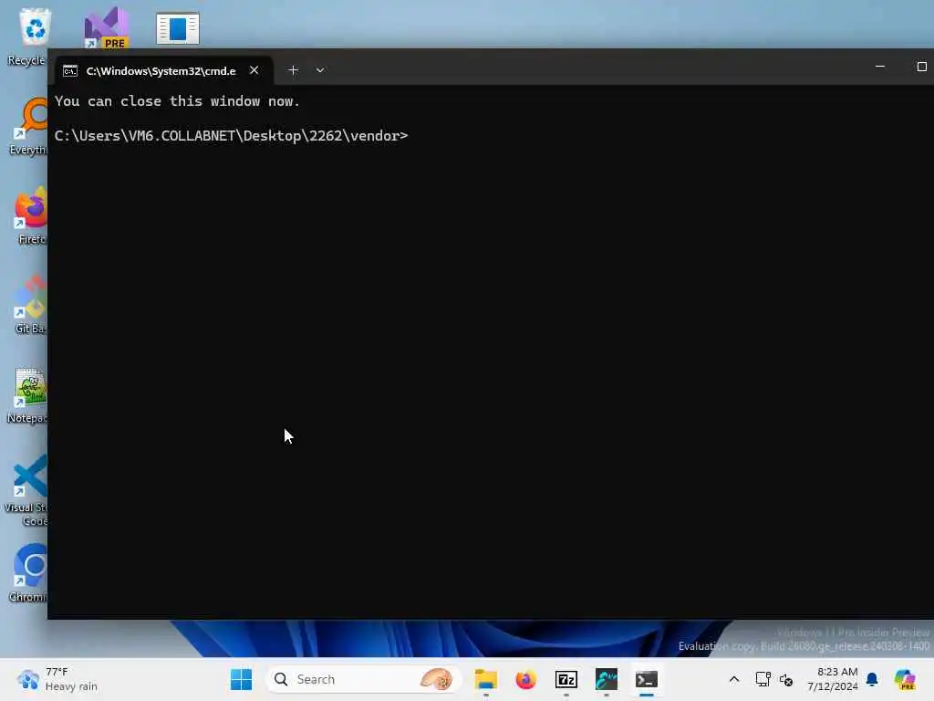Click the text 'You can close this window now.'
This screenshot has width=934, height=701.
177,101
